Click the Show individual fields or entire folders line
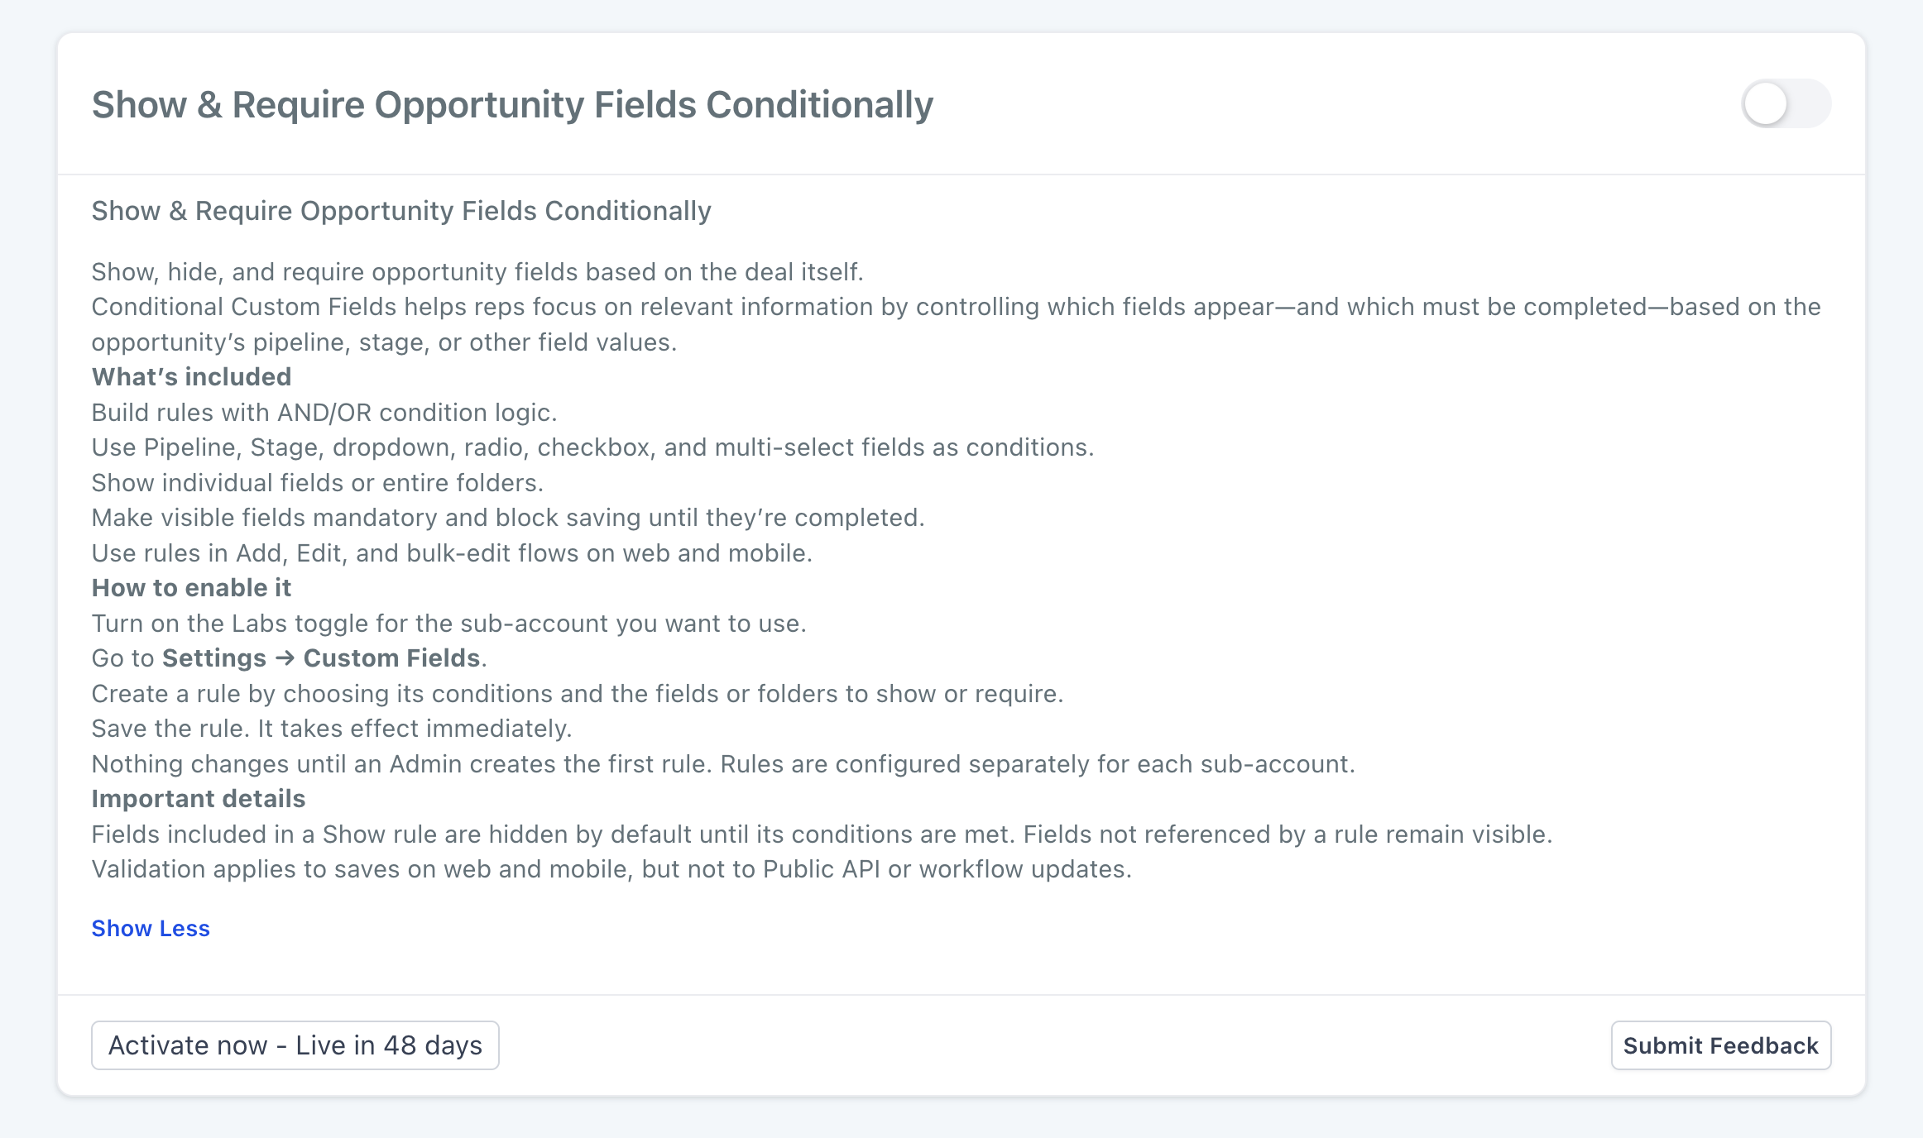The image size is (1923, 1138). click(x=318, y=483)
